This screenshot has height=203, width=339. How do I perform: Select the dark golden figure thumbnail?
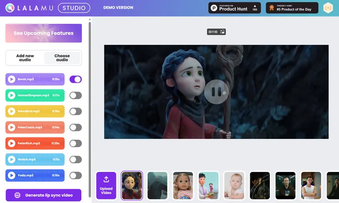point(260,186)
